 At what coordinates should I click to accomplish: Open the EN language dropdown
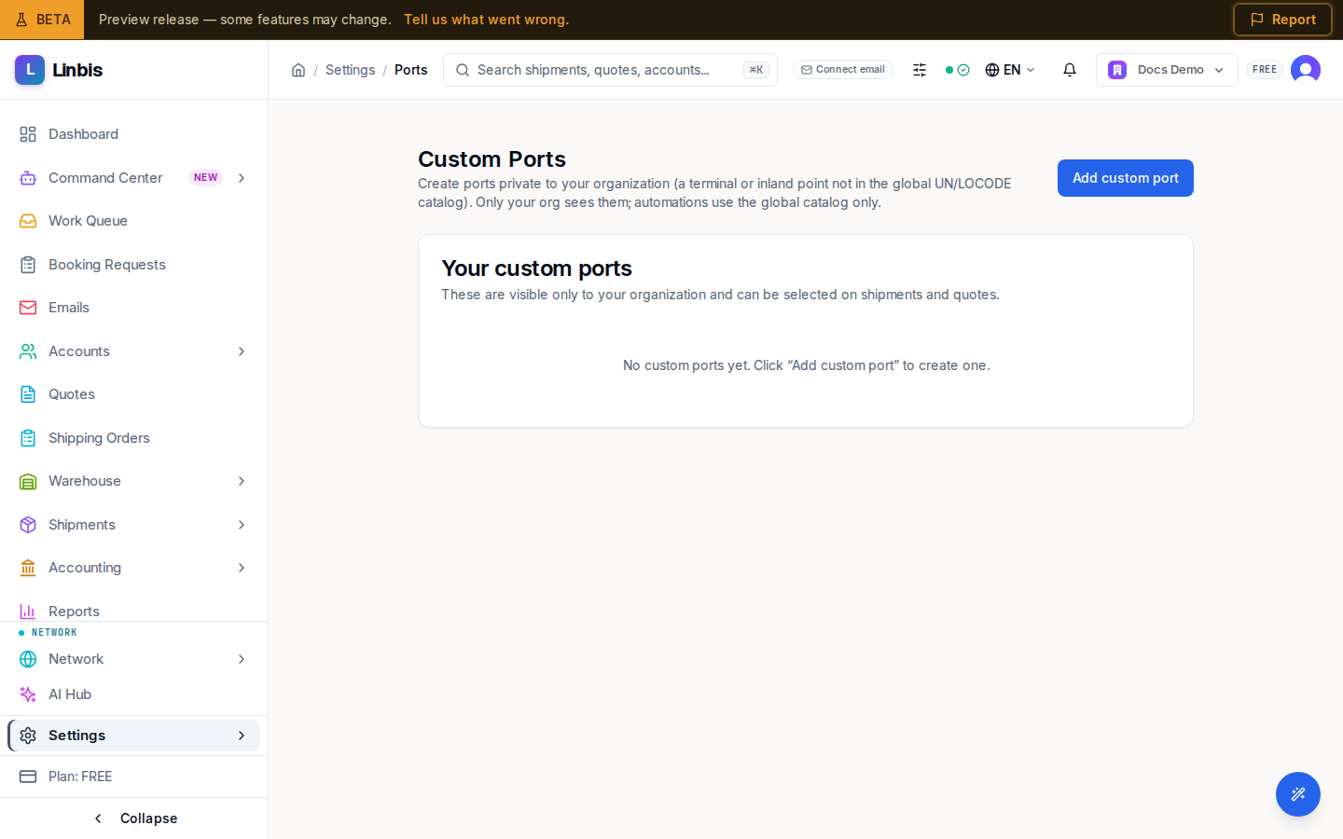1010,70
